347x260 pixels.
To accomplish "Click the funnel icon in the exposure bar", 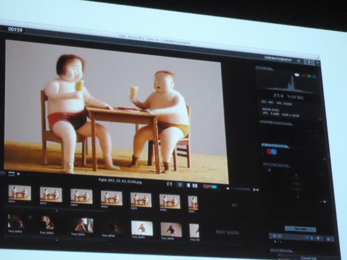I will [318, 238].
